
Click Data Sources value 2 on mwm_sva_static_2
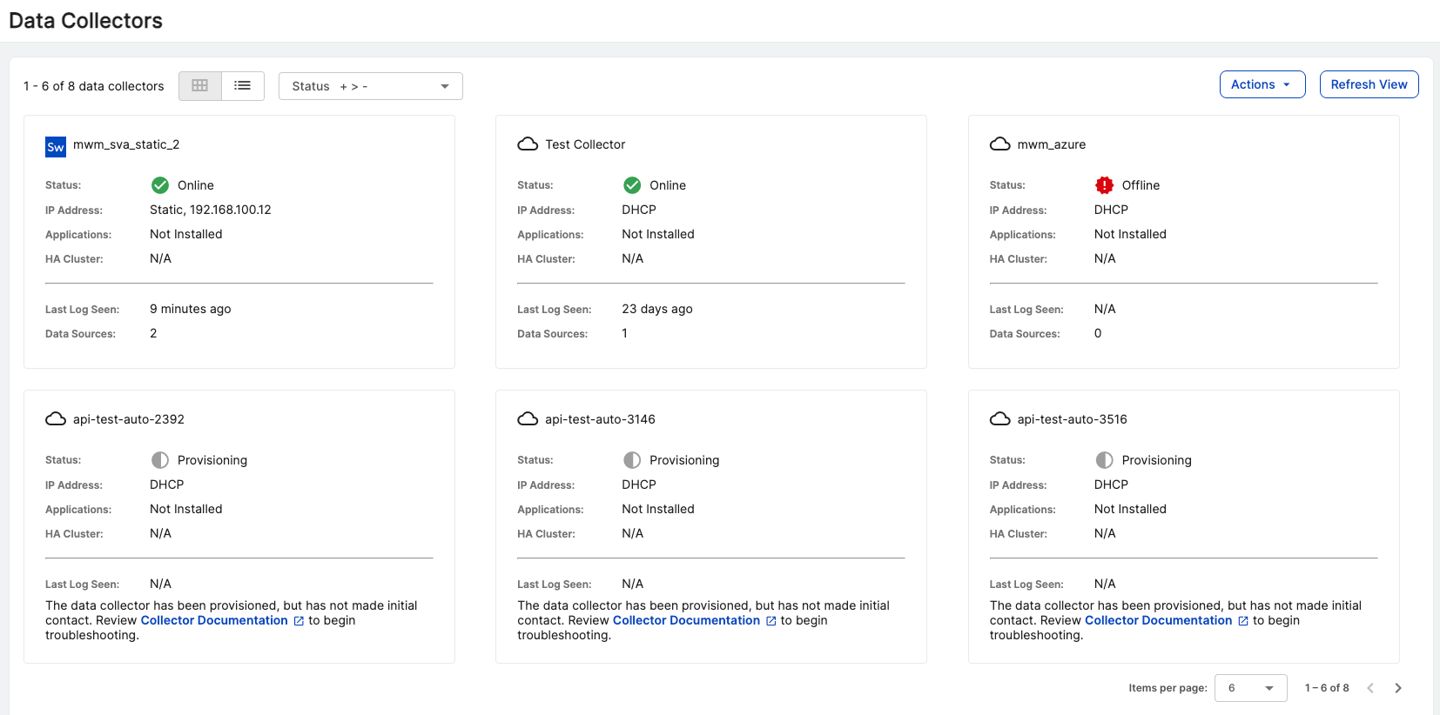(153, 333)
